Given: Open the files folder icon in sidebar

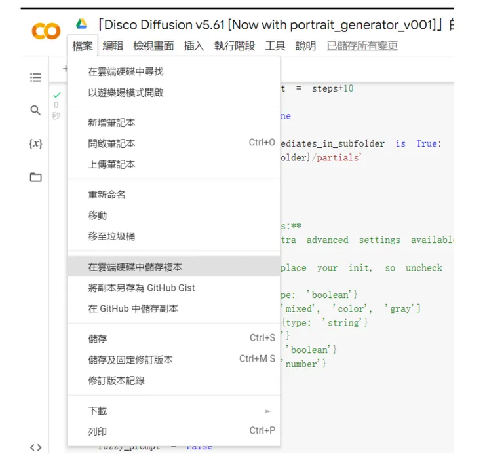Looking at the screenshot, I should point(35,177).
